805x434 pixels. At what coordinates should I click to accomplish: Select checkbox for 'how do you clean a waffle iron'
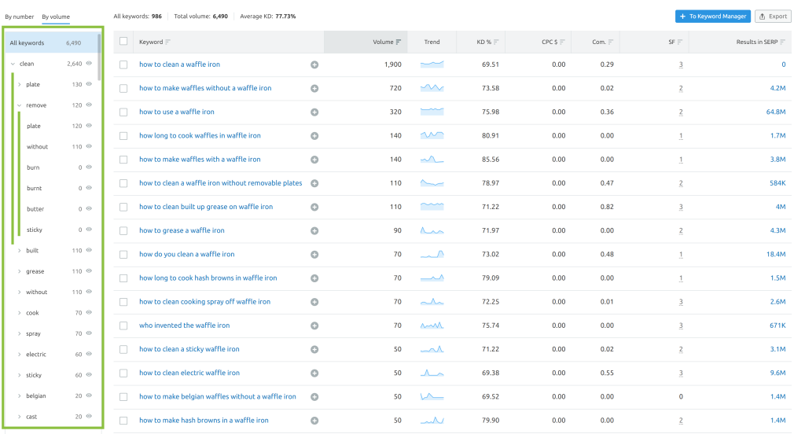(x=123, y=254)
